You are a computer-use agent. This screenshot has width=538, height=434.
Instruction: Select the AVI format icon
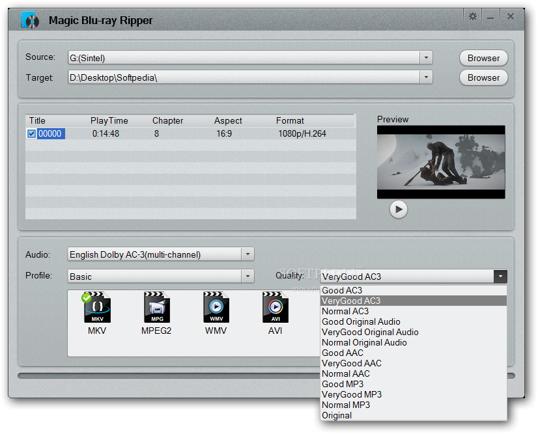tap(275, 308)
